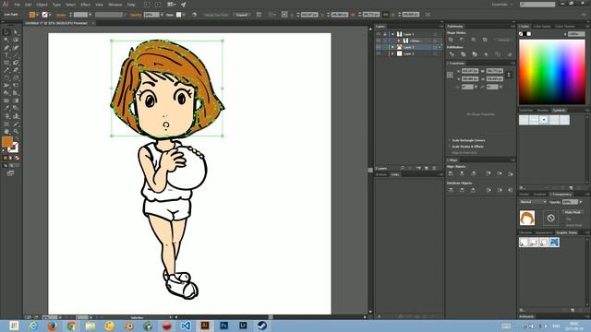Click Vertical Distribute Top icon
Image resolution: width=591 pixels, height=332 pixels.
tap(451, 190)
